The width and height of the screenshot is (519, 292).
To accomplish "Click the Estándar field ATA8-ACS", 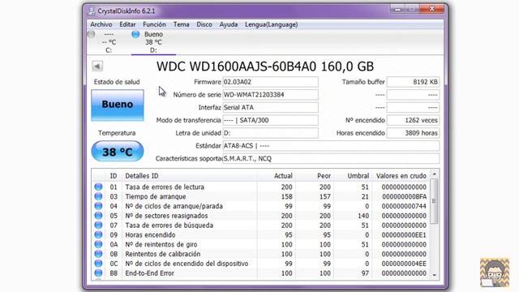I will coord(331,146).
